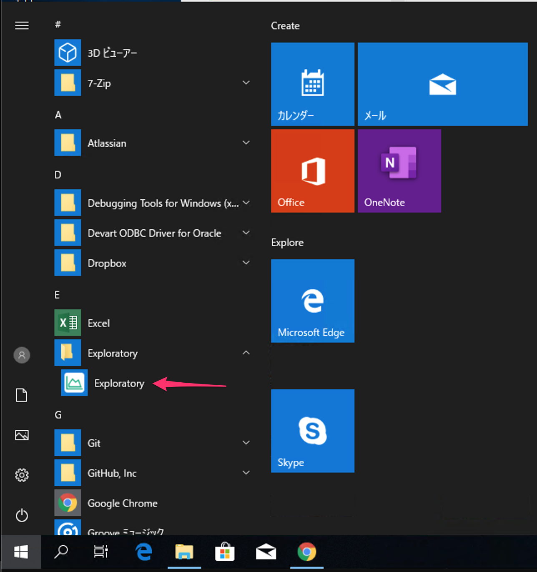Launch Google Chrome from the app list icon

click(x=68, y=503)
